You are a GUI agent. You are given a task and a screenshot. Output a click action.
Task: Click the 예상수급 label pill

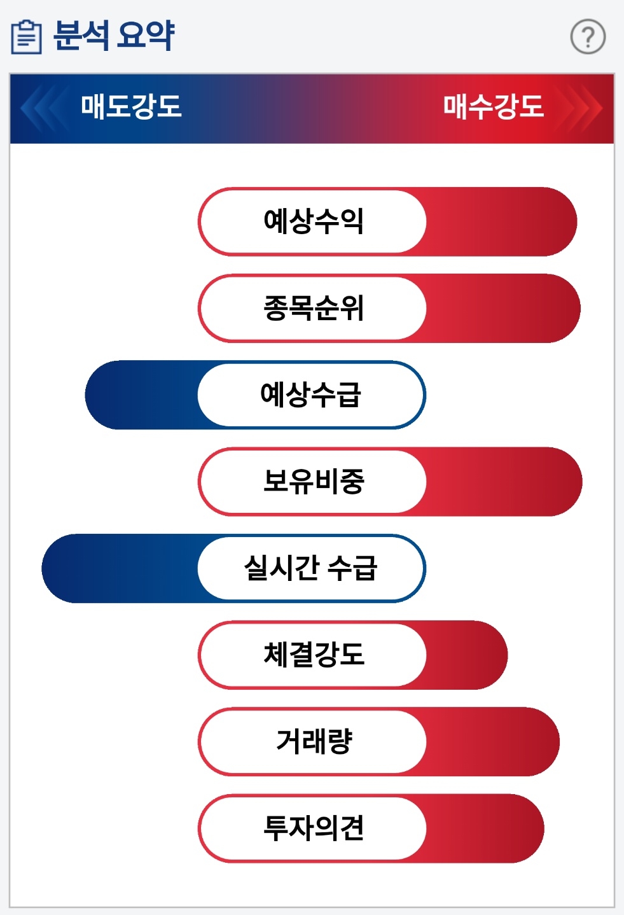point(311,395)
